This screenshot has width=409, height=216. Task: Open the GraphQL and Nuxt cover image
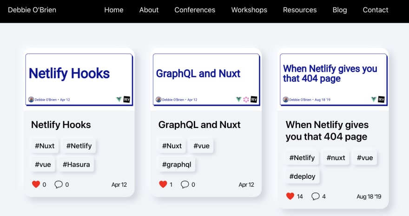tap(206, 80)
